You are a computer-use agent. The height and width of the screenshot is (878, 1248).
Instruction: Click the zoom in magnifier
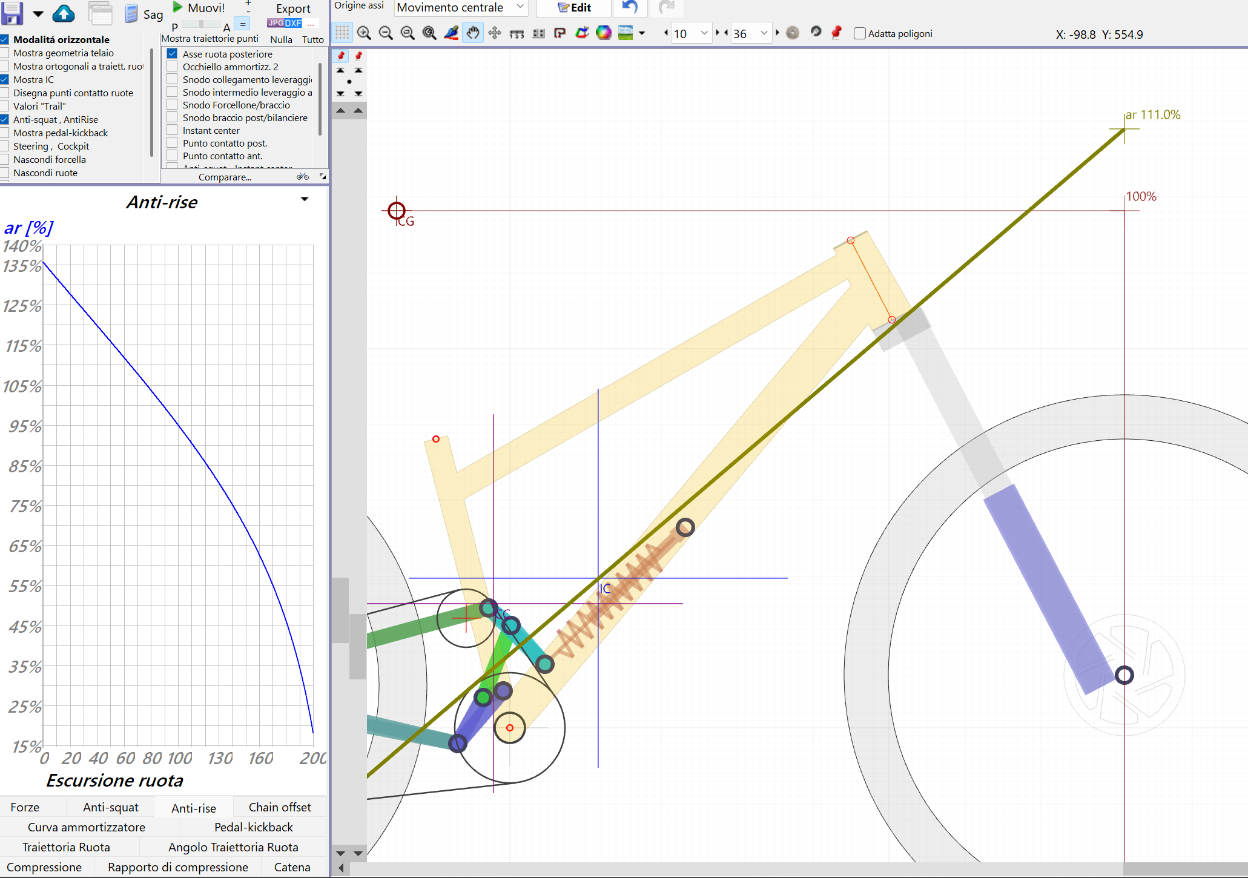364,33
